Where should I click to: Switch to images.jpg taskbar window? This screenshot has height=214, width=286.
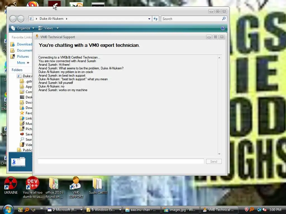180,210
